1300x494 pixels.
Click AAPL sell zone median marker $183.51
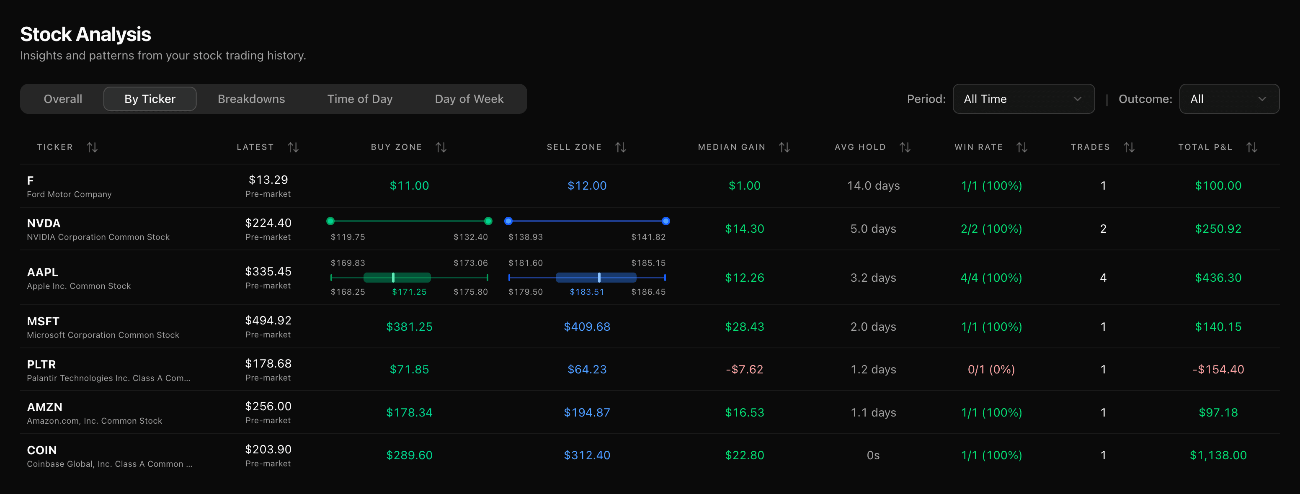pos(599,278)
